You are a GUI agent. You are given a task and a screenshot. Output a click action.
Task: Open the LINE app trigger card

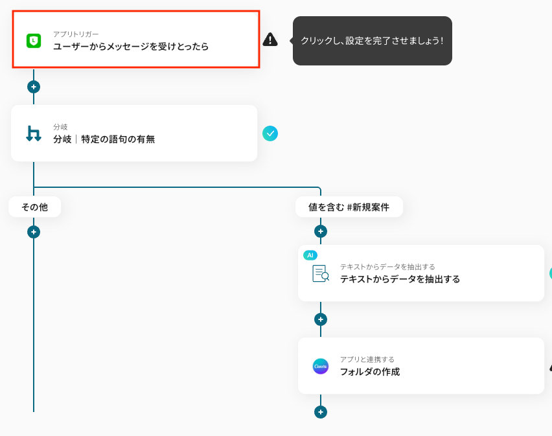(136, 40)
